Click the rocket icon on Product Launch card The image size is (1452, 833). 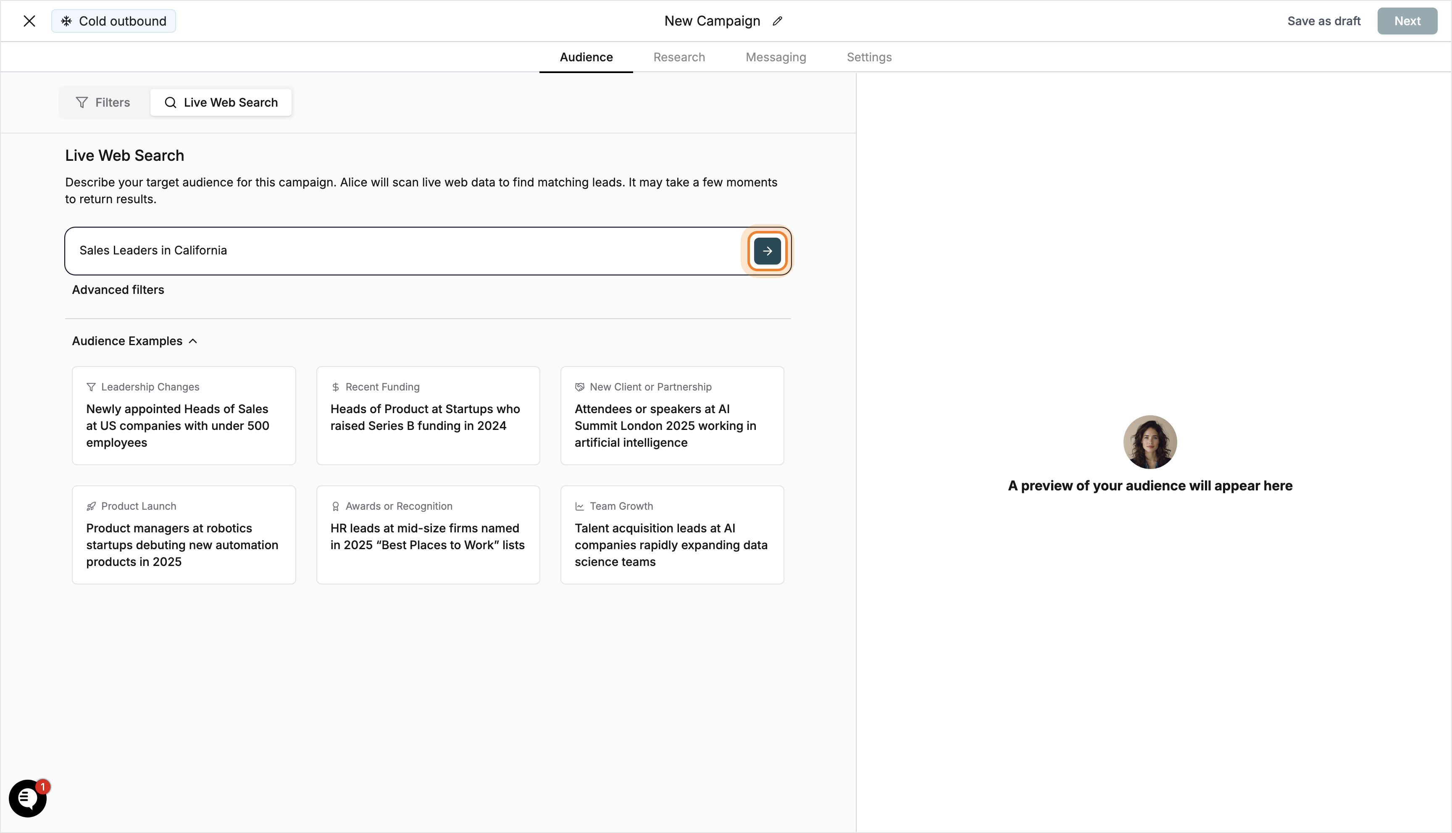click(x=92, y=506)
